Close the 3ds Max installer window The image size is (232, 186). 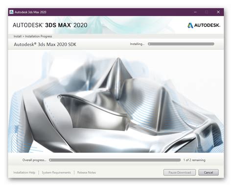coord(218,12)
